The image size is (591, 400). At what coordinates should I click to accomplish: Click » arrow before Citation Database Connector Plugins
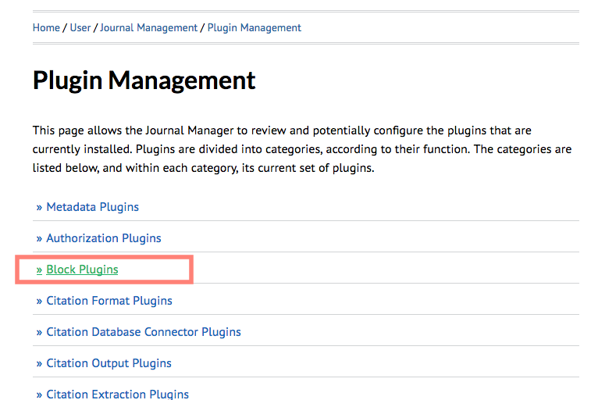(x=39, y=332)
